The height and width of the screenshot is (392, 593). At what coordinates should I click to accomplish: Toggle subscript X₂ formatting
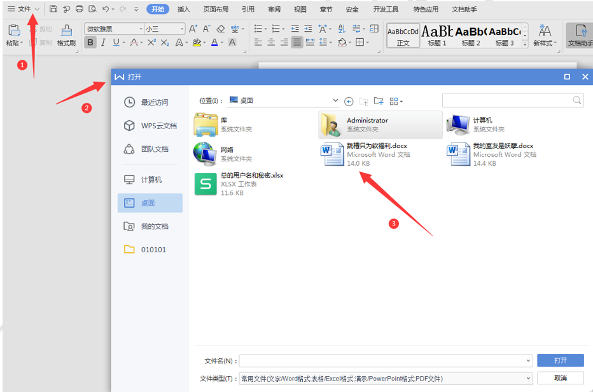[x=165, y=43]
